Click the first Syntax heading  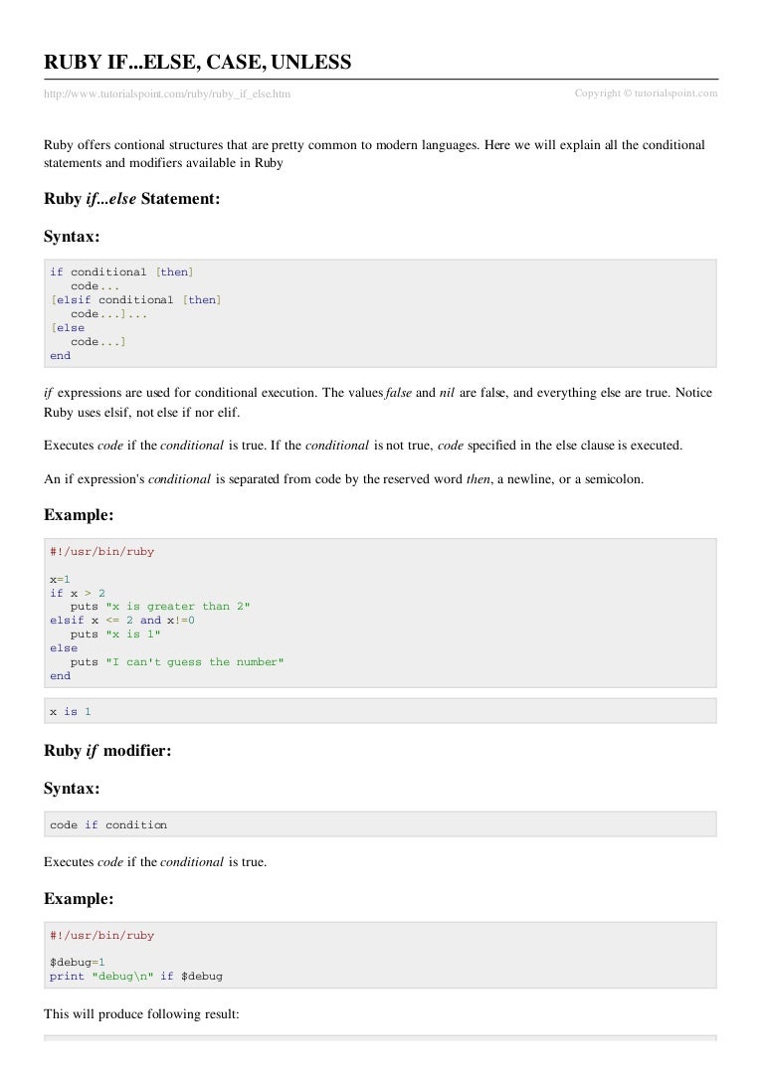72,237
